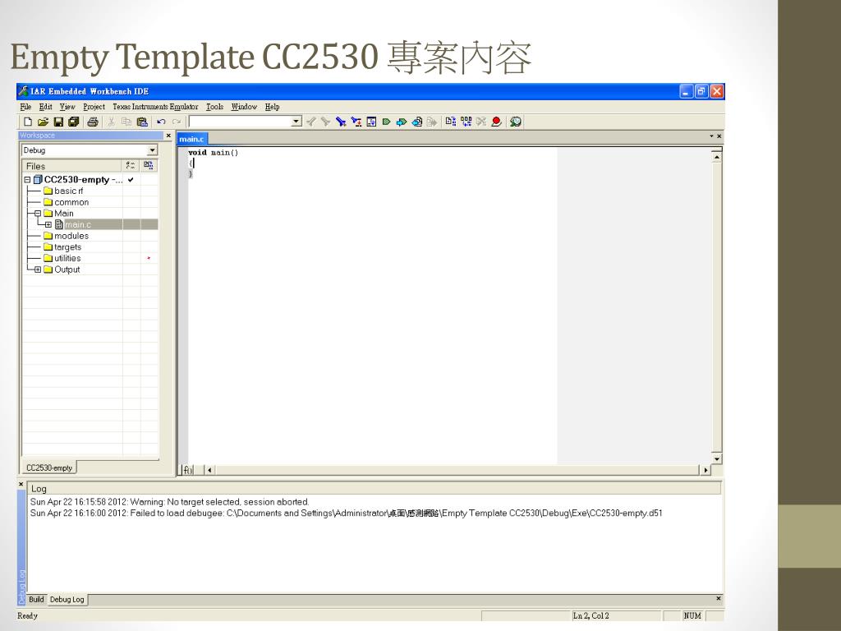Collapse the CC2530-empty project node
The width and height of the screenshot is (841, 631).
tap(27, 180)
